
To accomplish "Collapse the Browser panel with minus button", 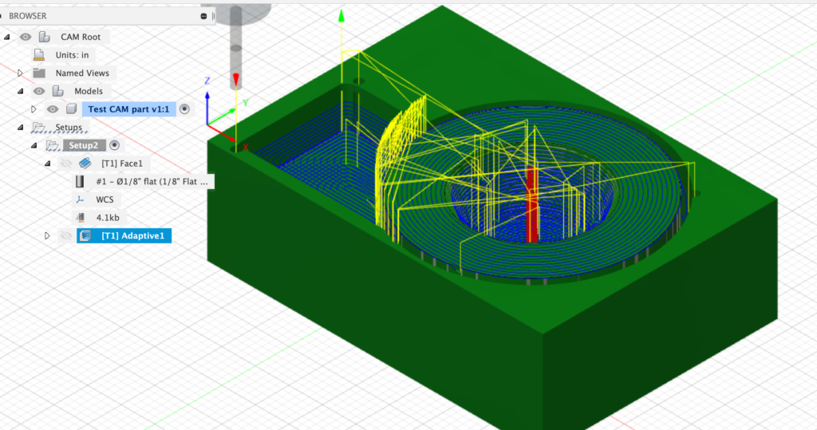I will click(x=204, y=16).
